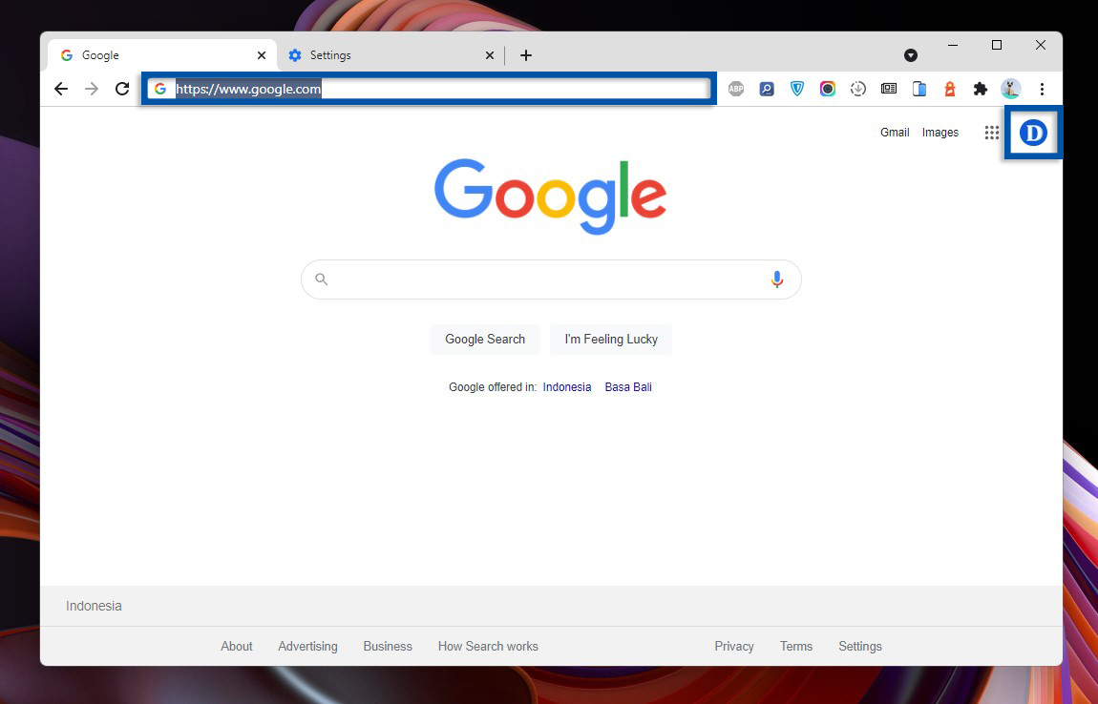Click the microphone icon in the search box
This screenshot has width=1098, height=704.
click(776, 279)
